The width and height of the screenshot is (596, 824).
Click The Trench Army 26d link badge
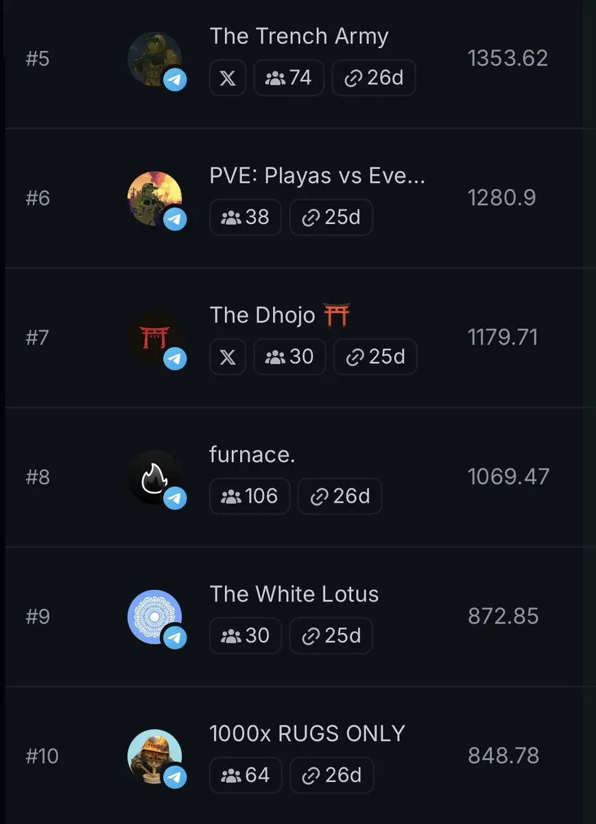[x=374, y=78]
